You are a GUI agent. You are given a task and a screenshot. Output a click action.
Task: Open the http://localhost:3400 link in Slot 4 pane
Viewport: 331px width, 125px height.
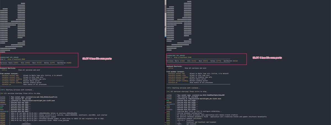tap(183, 57)
